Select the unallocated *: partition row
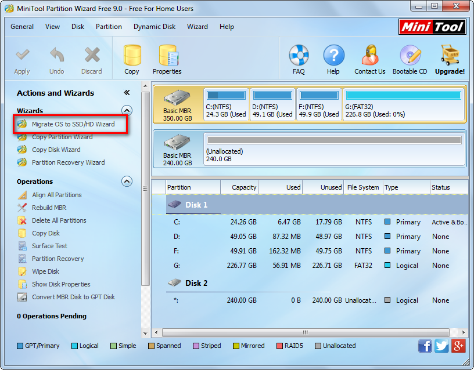The width and height of the screenshot is (474, 370). (310, 300)
